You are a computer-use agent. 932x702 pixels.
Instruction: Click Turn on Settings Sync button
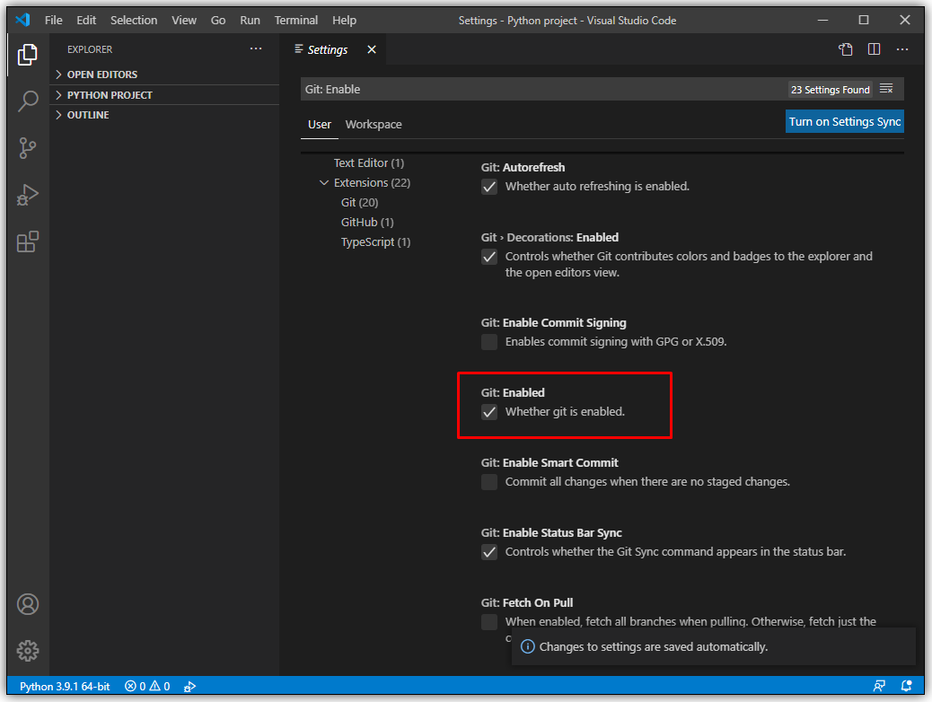(844, 122)
